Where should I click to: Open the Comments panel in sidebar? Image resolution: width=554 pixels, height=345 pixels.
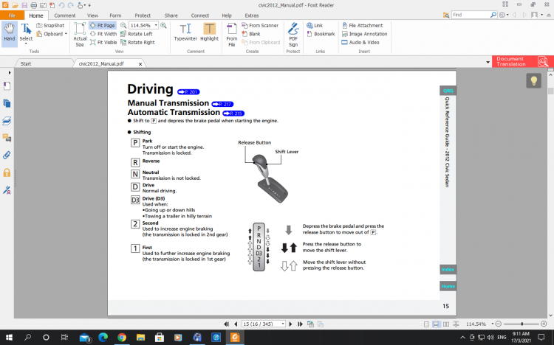[x=7, y=138]
